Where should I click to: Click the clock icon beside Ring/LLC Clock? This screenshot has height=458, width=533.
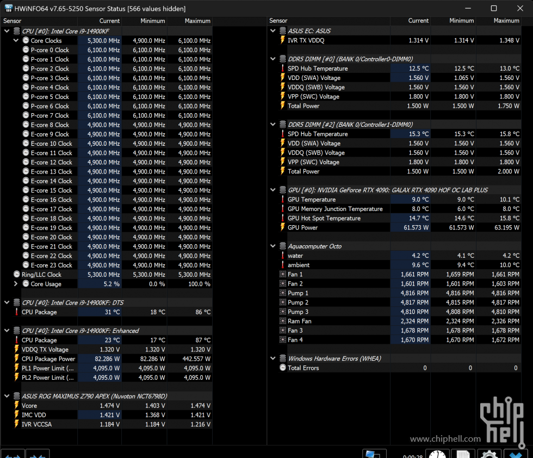tap(17, 274)
